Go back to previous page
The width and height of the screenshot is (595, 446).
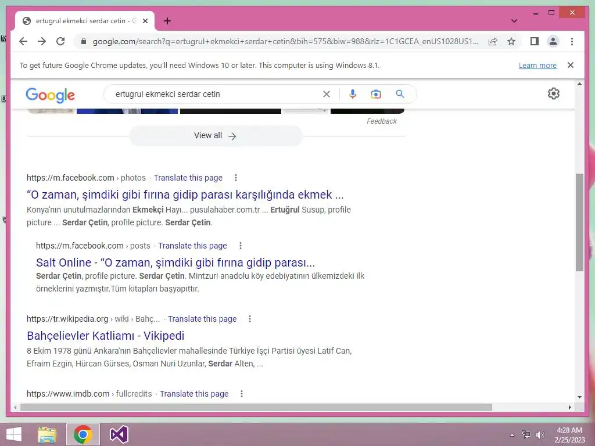click(23, 41)
